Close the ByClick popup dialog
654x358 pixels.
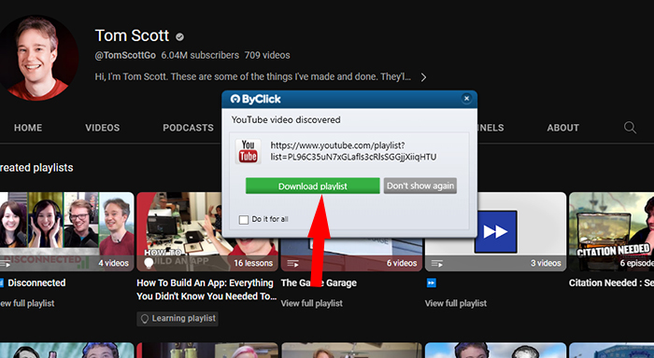[x=466, y=98]
